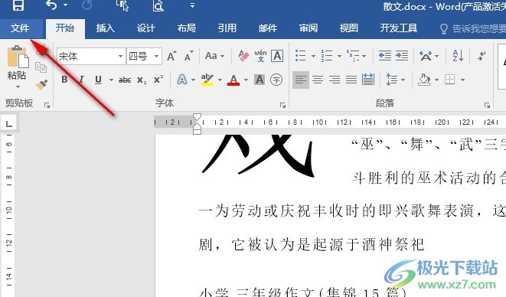Toggle underline formatting

(99, 80)
